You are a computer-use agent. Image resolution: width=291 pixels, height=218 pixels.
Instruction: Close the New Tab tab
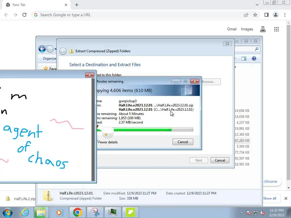click(66, 5)
